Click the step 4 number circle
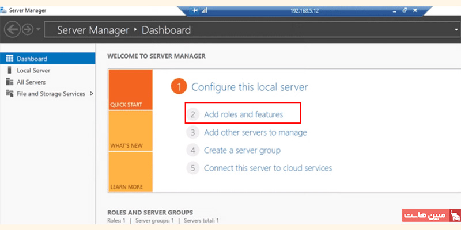Screen dimensions: 461x230 (x=192, y=151)
